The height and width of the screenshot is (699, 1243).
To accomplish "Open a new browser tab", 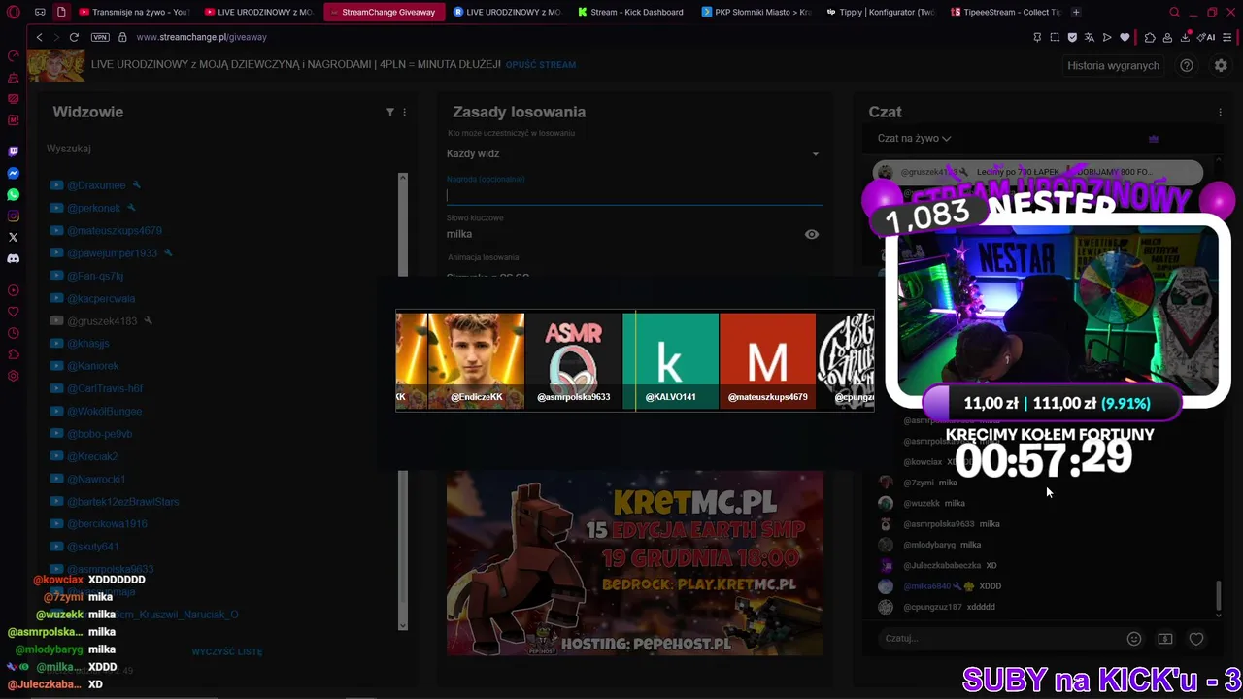I will tap(1076, 12).
